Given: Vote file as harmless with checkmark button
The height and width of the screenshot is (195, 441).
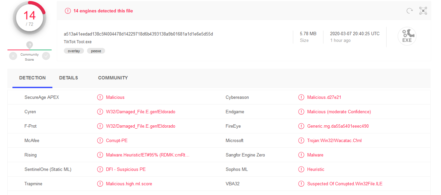Looking at the screenshot, I should [46, 56].
